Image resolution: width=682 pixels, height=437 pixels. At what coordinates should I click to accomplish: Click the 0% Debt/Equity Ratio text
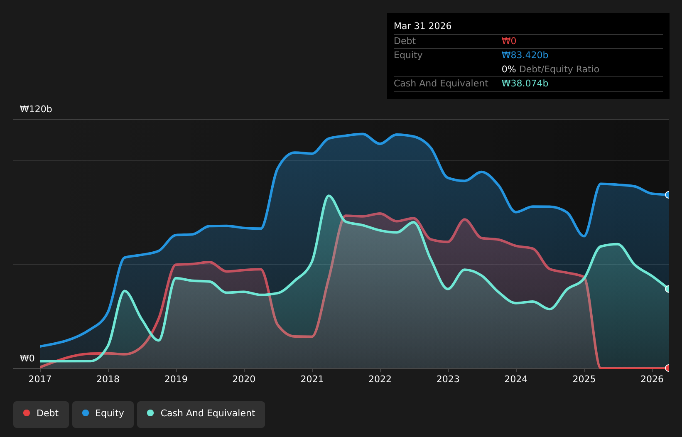coord(550,69)
